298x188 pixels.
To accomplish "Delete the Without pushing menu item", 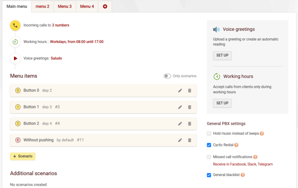I will [190, 140].
